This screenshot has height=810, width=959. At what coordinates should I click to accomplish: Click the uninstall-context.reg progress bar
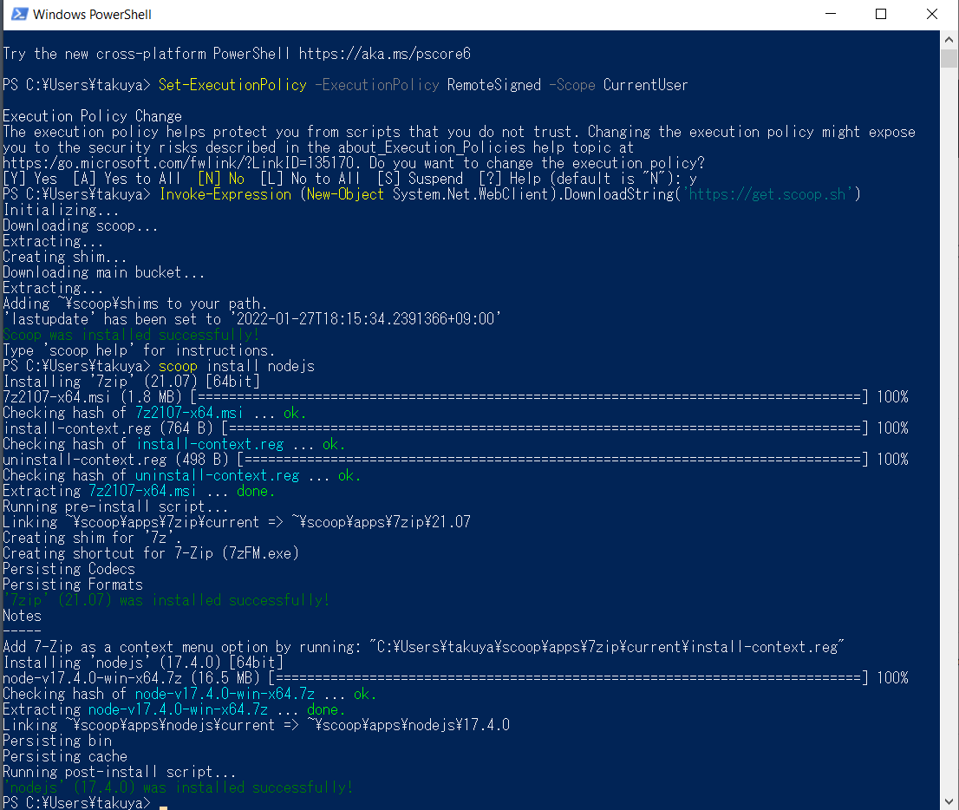(552, 460)
